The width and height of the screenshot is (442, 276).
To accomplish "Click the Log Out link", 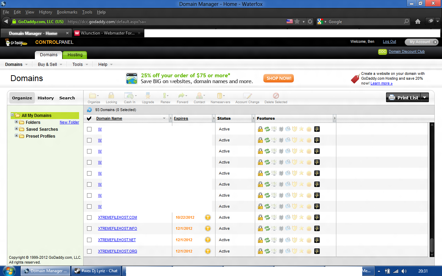I will coord(390,42).
